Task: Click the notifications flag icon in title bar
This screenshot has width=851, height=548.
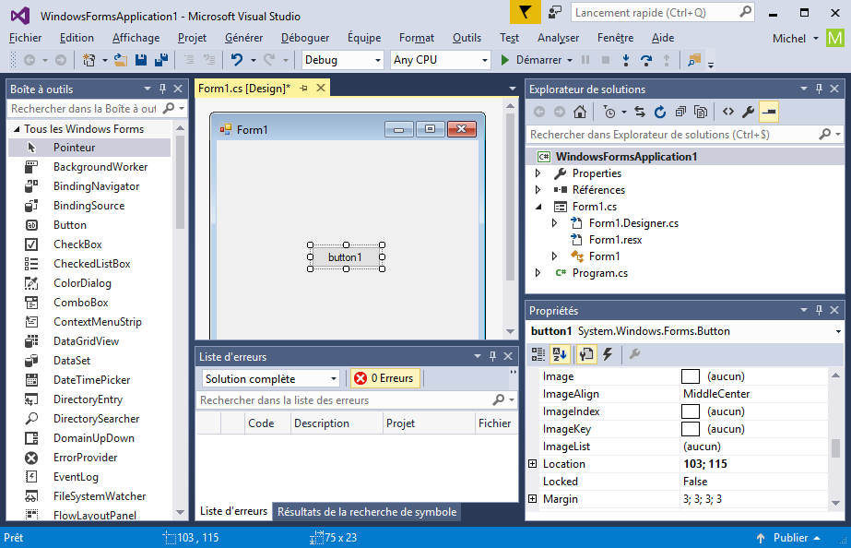Action: pyautogui.click(x=525, y=13)
